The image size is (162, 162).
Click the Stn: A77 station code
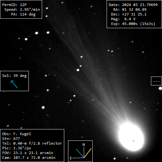[11, 139]
